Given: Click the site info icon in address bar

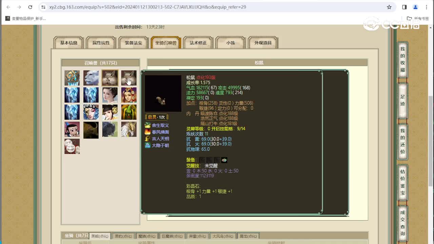Looking at the screenshot, I should click(43, 7).
